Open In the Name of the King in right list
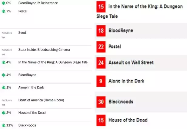 point(145,6)
